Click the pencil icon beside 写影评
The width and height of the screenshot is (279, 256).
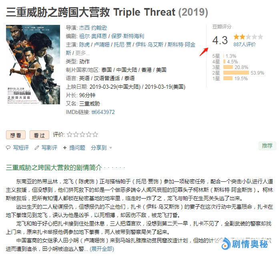click(x=37, y=148)
